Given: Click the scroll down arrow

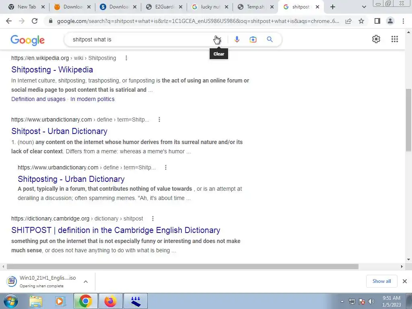Looking at the screenshot, I should [408, 260].
